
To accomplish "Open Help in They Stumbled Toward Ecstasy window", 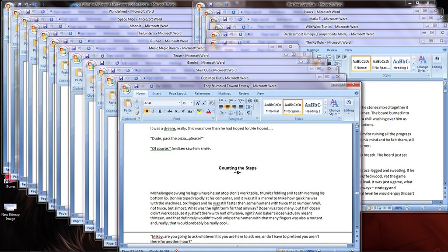I will point(356,93).
